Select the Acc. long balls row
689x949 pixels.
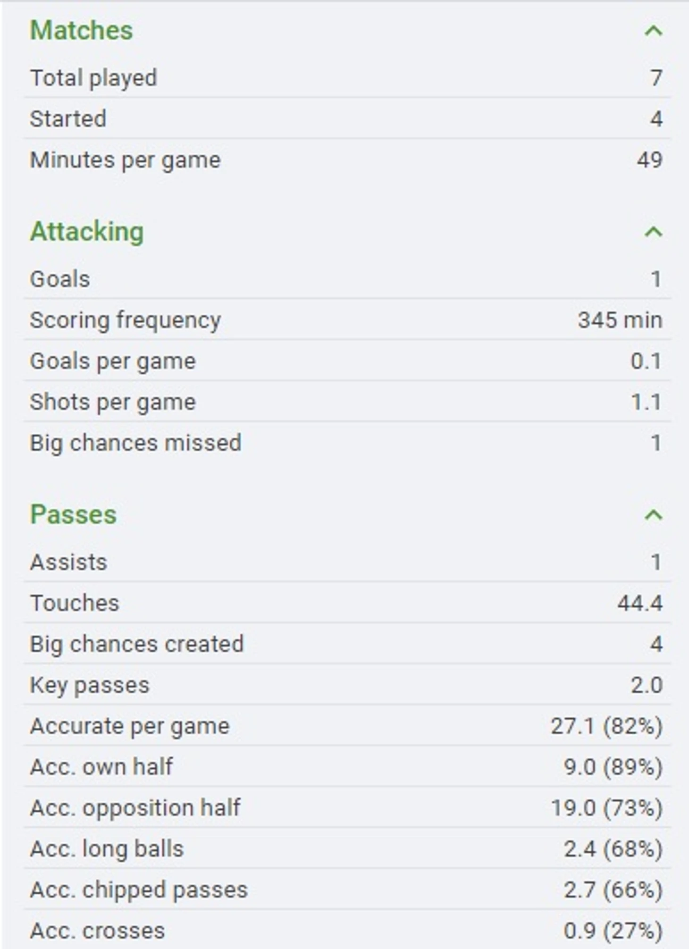[x=347, y=848]
